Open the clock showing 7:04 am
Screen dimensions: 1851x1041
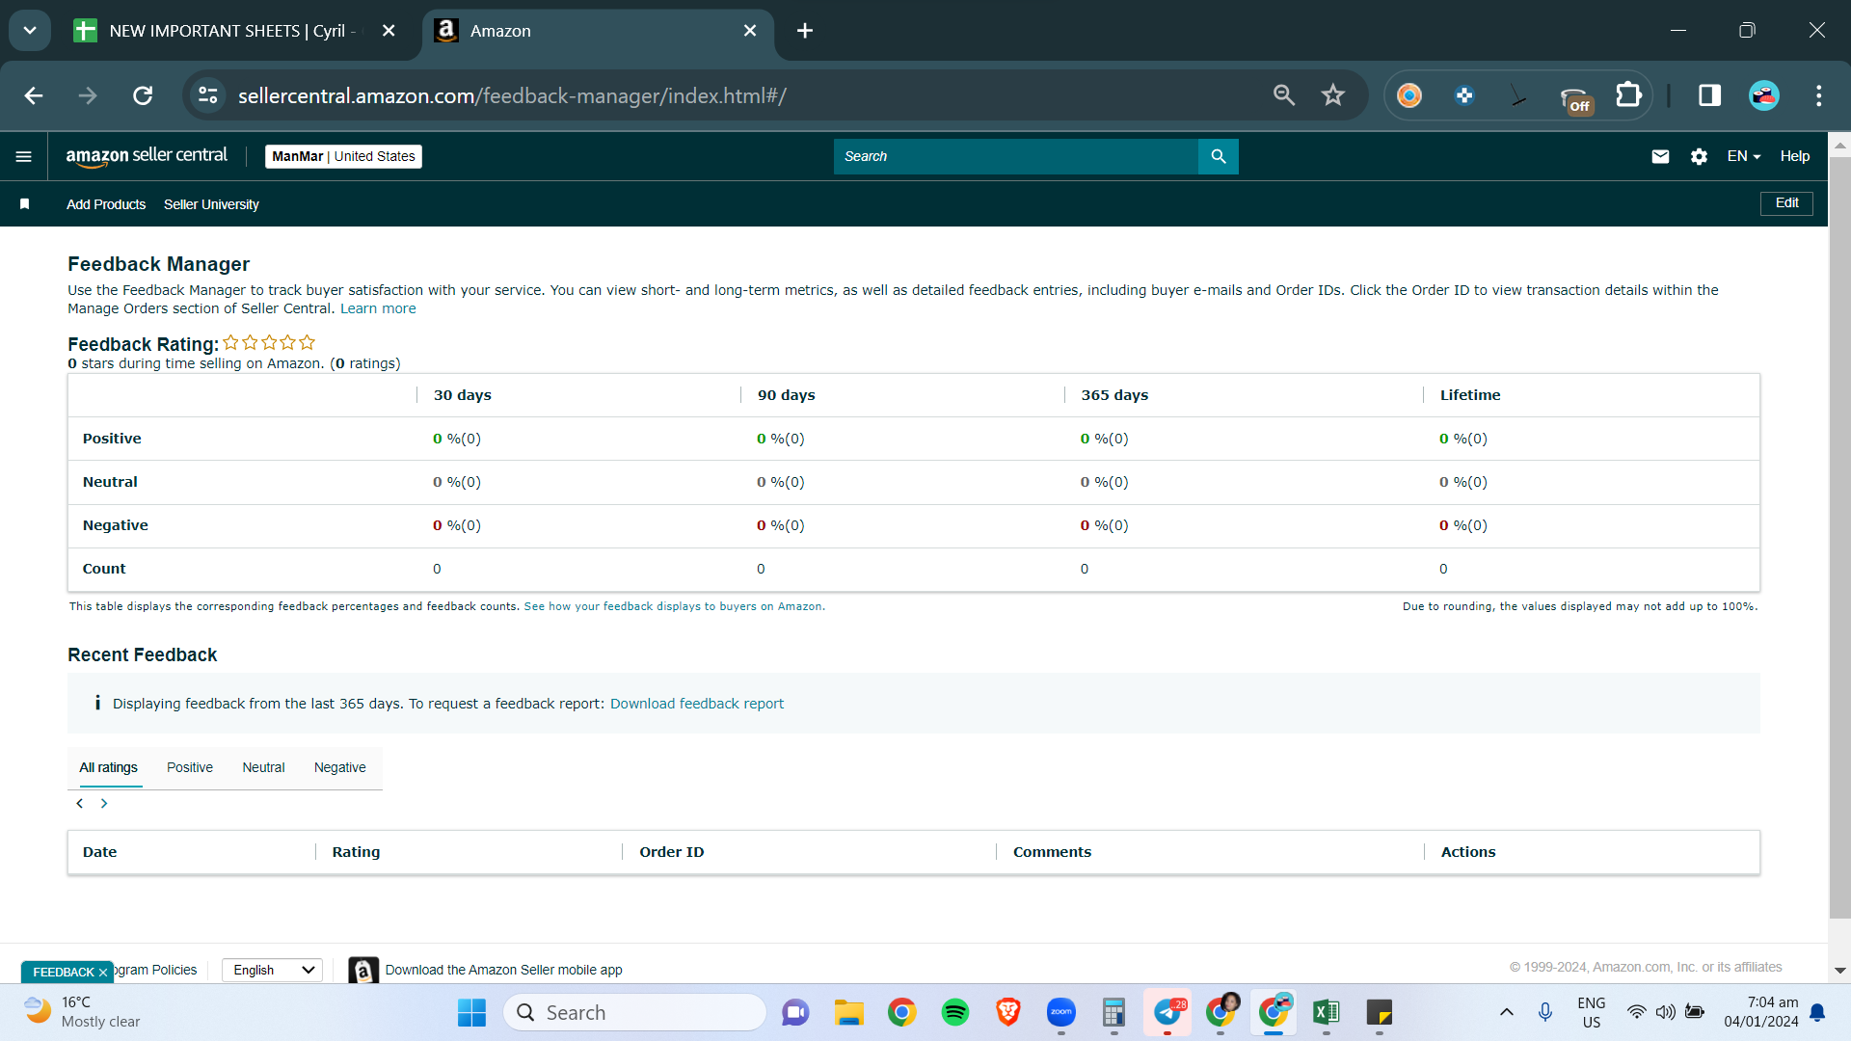pos(1760,1012)
